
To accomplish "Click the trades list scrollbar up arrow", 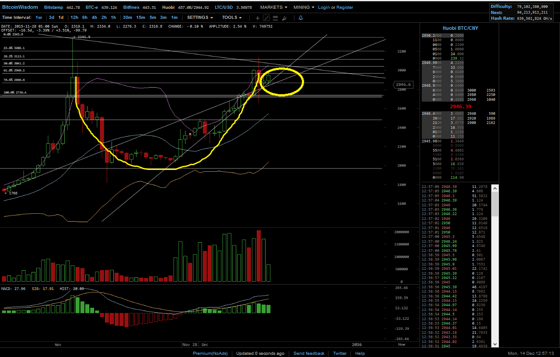I will click(x=495, y=188).
